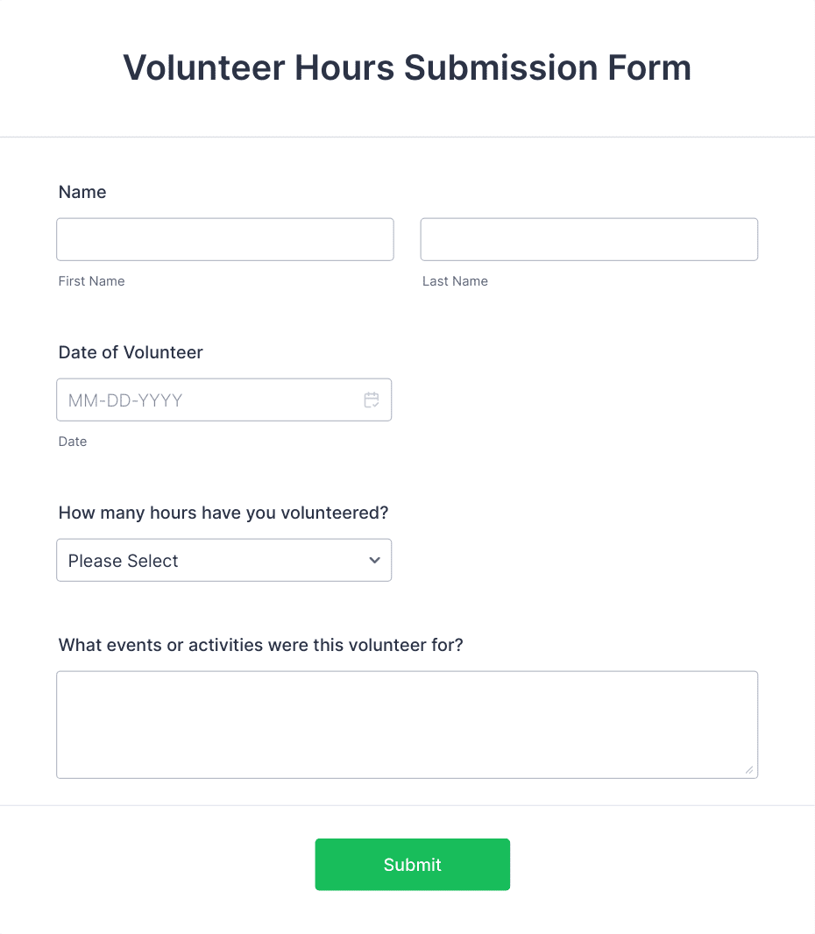The image size is (815, 934).
Task: Click the resize handle of the activities text area
Action: tap(751, 770)
